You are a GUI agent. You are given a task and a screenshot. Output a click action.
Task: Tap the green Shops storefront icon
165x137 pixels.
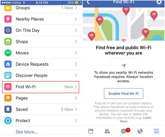(x=8, y=42)
